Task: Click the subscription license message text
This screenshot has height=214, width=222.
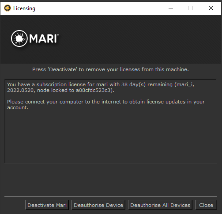Action: (x=101, y=87)
